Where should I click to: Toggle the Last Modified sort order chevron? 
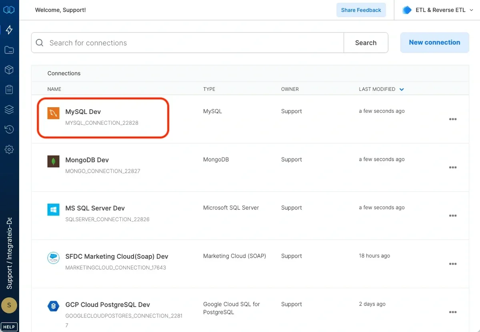click(402, 89)
